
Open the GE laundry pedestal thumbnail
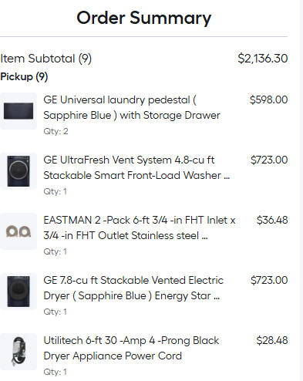tap(19, 111)
